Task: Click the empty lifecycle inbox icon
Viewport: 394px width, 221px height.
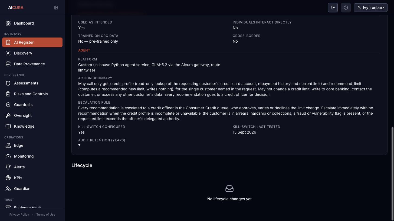Action: click(229, 189)
